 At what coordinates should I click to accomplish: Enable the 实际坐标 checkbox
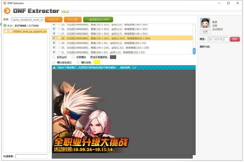[x=54, y=57]
